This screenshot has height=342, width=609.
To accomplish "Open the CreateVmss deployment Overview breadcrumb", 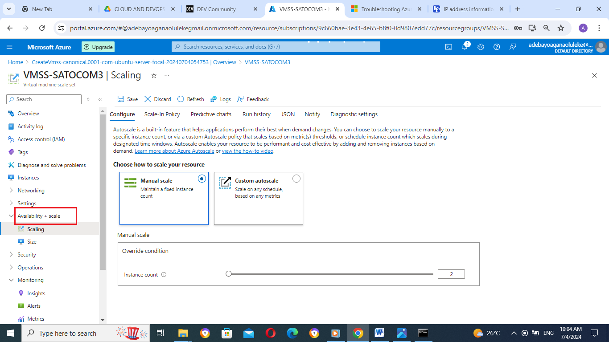I will 134,62.
